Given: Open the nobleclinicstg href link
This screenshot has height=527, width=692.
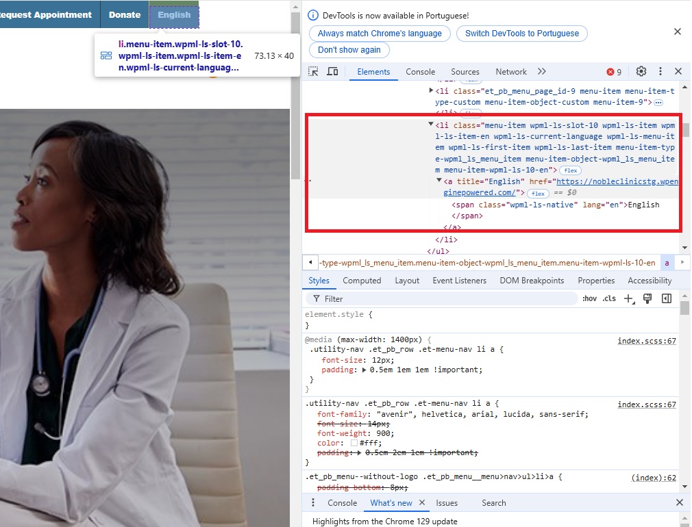Looking at the screenshot, I should (x=560, y=187).
